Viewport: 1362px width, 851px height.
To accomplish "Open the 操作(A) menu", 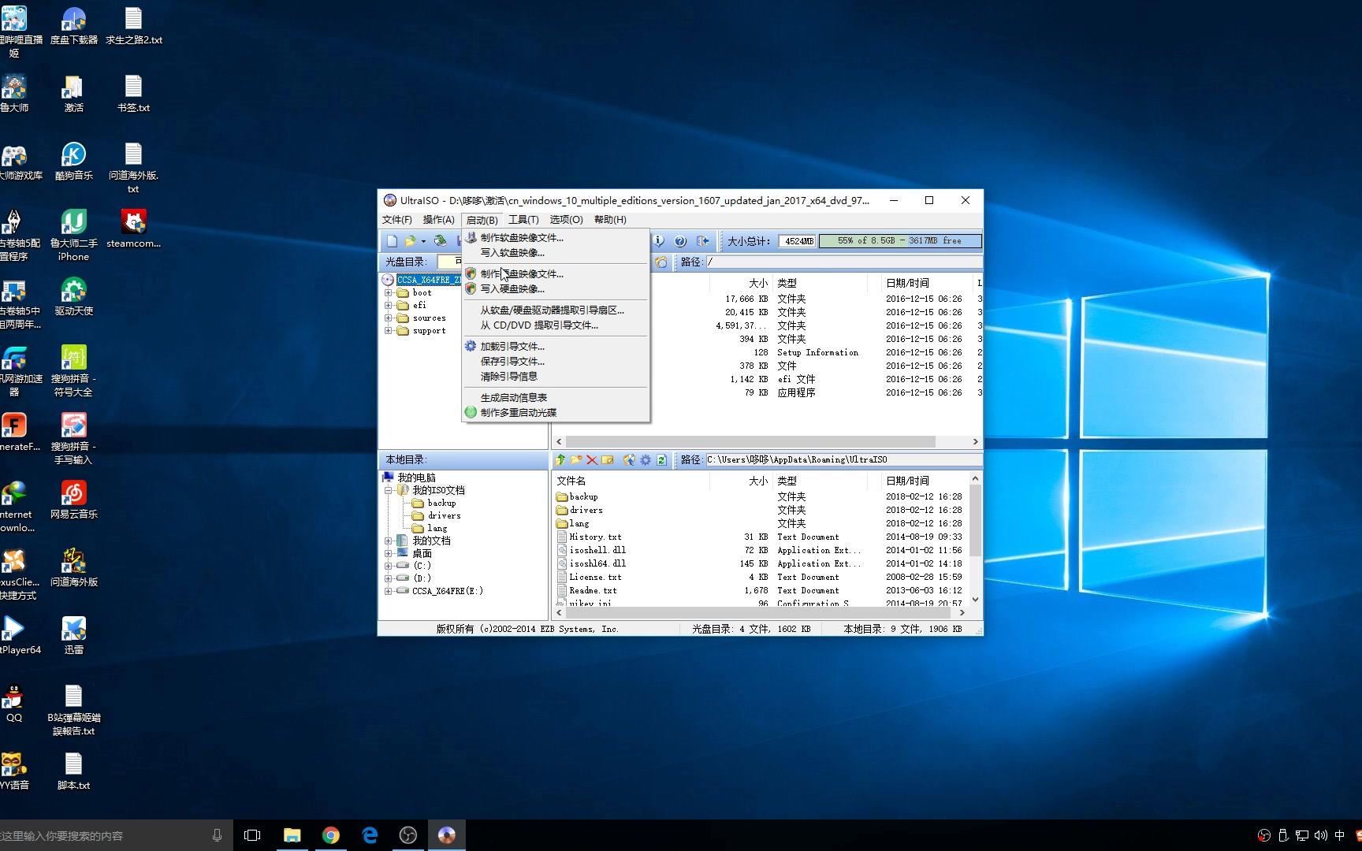I will tap(438, 220).
